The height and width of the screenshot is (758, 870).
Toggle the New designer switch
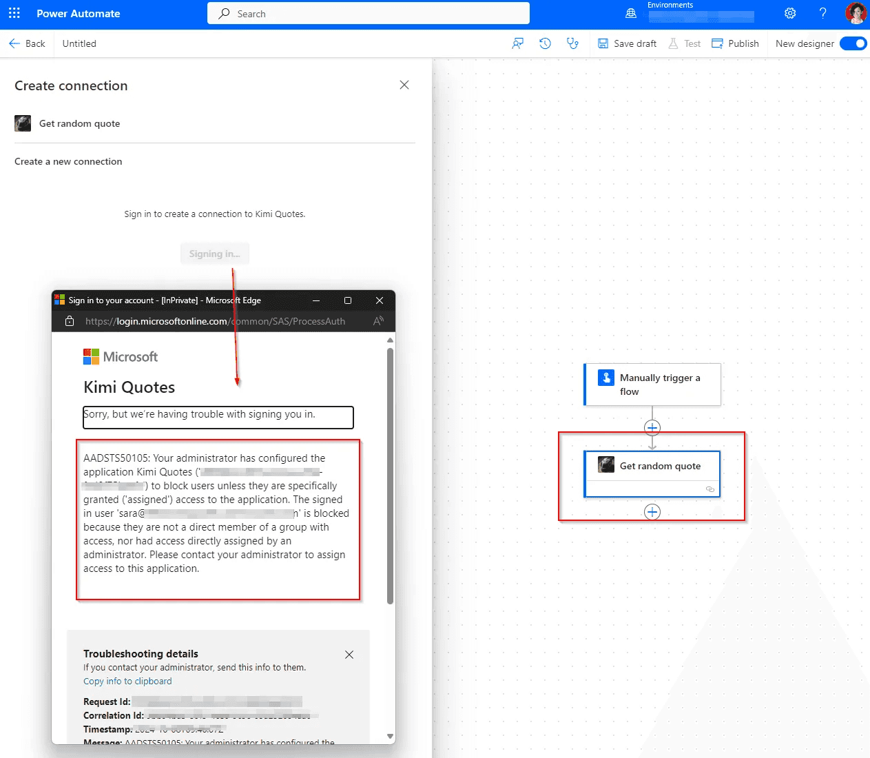[x=853, y=43]
